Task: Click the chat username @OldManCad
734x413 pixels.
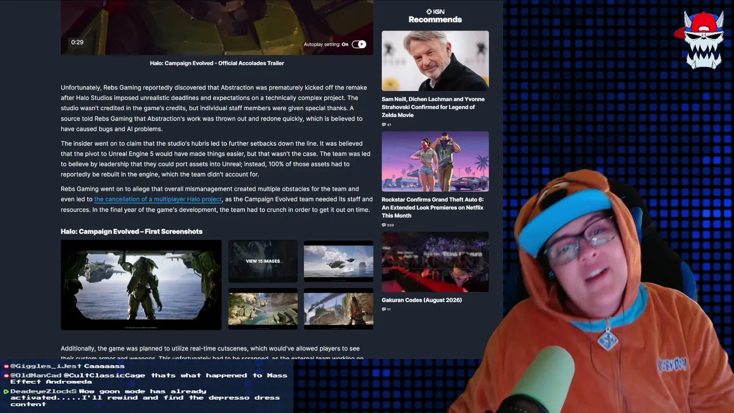Action: (x=36, y=376)
